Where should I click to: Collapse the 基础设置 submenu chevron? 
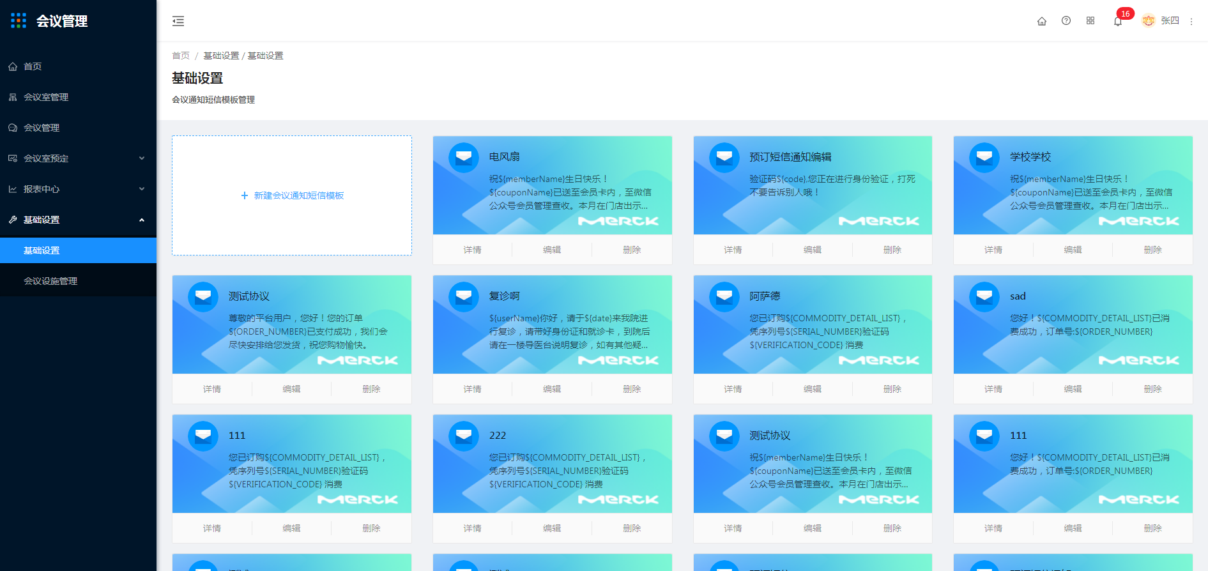pos(142,220)
